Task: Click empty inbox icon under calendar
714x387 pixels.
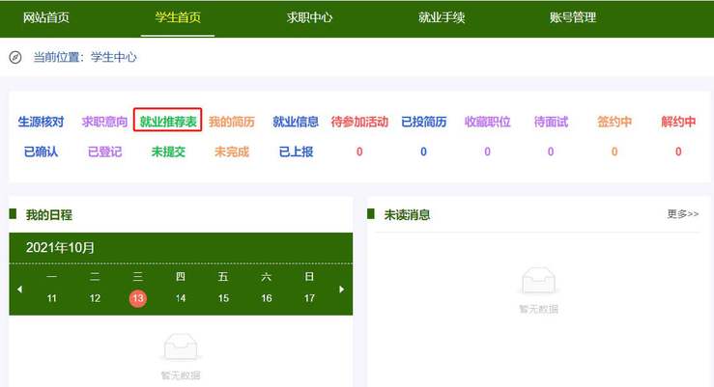Action: pyautogui.click(x=181, y=346)
